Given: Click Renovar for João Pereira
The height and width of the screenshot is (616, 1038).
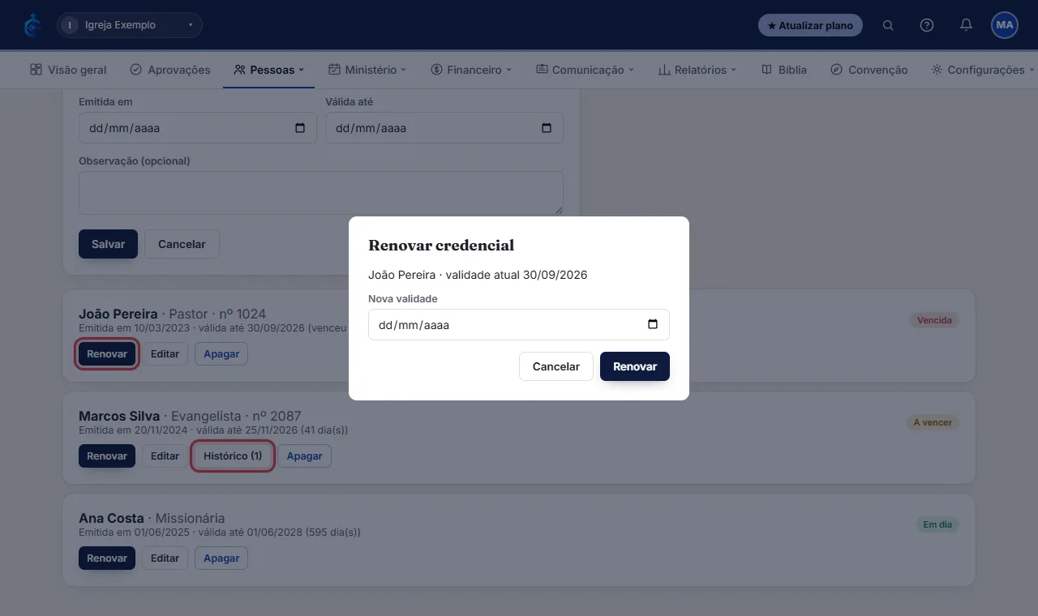Looking at the screenshot, I should point(107,354).
